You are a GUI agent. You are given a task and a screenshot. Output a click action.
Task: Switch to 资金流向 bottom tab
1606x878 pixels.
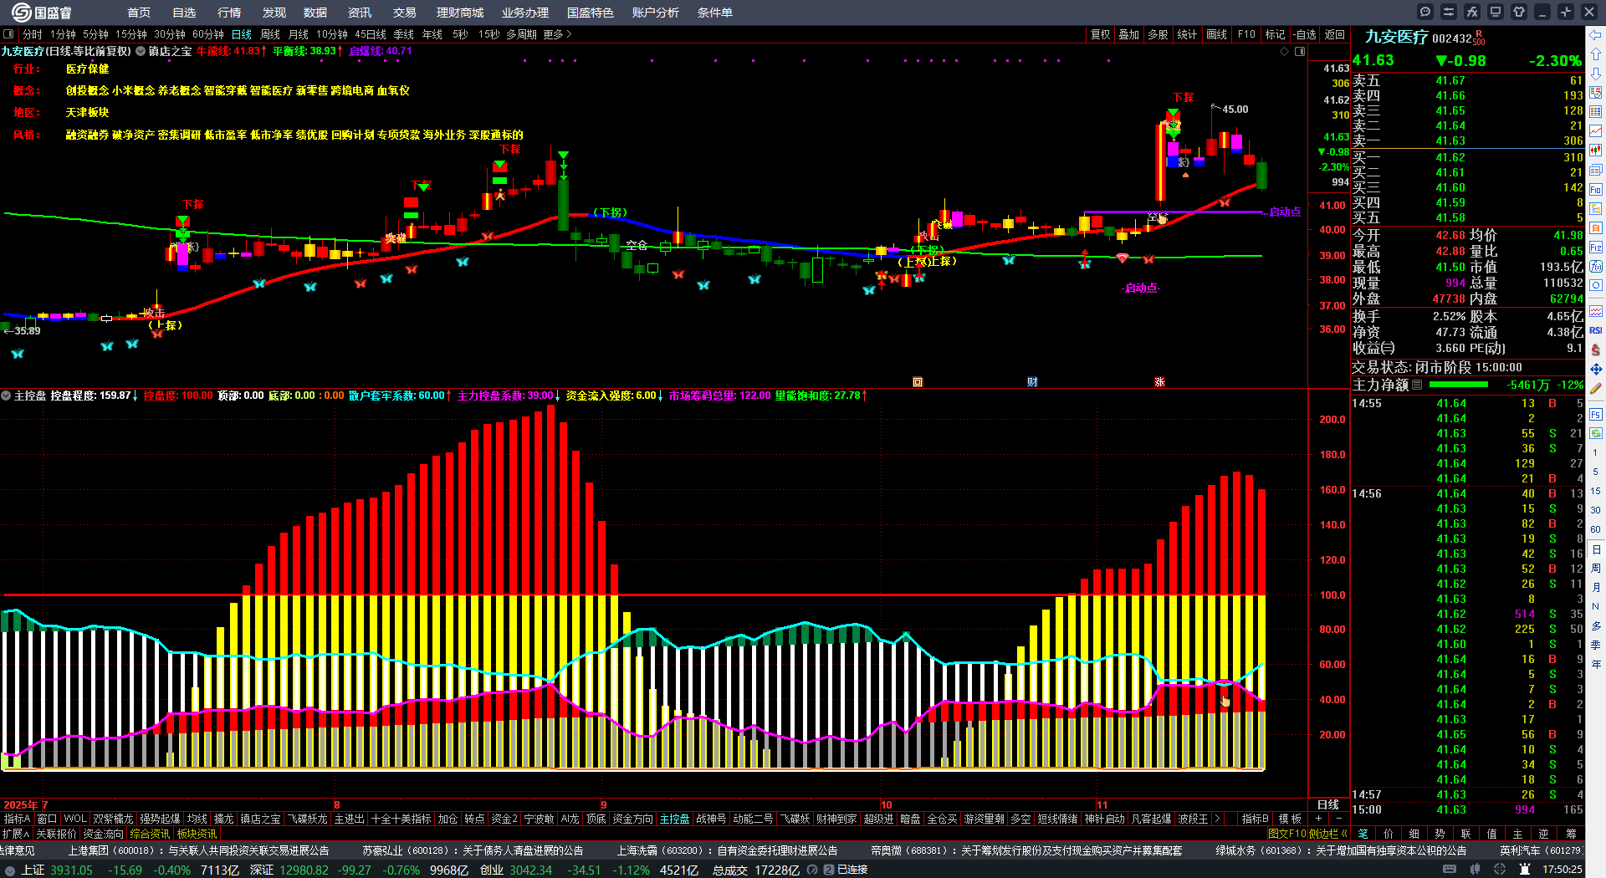[103, 834]
